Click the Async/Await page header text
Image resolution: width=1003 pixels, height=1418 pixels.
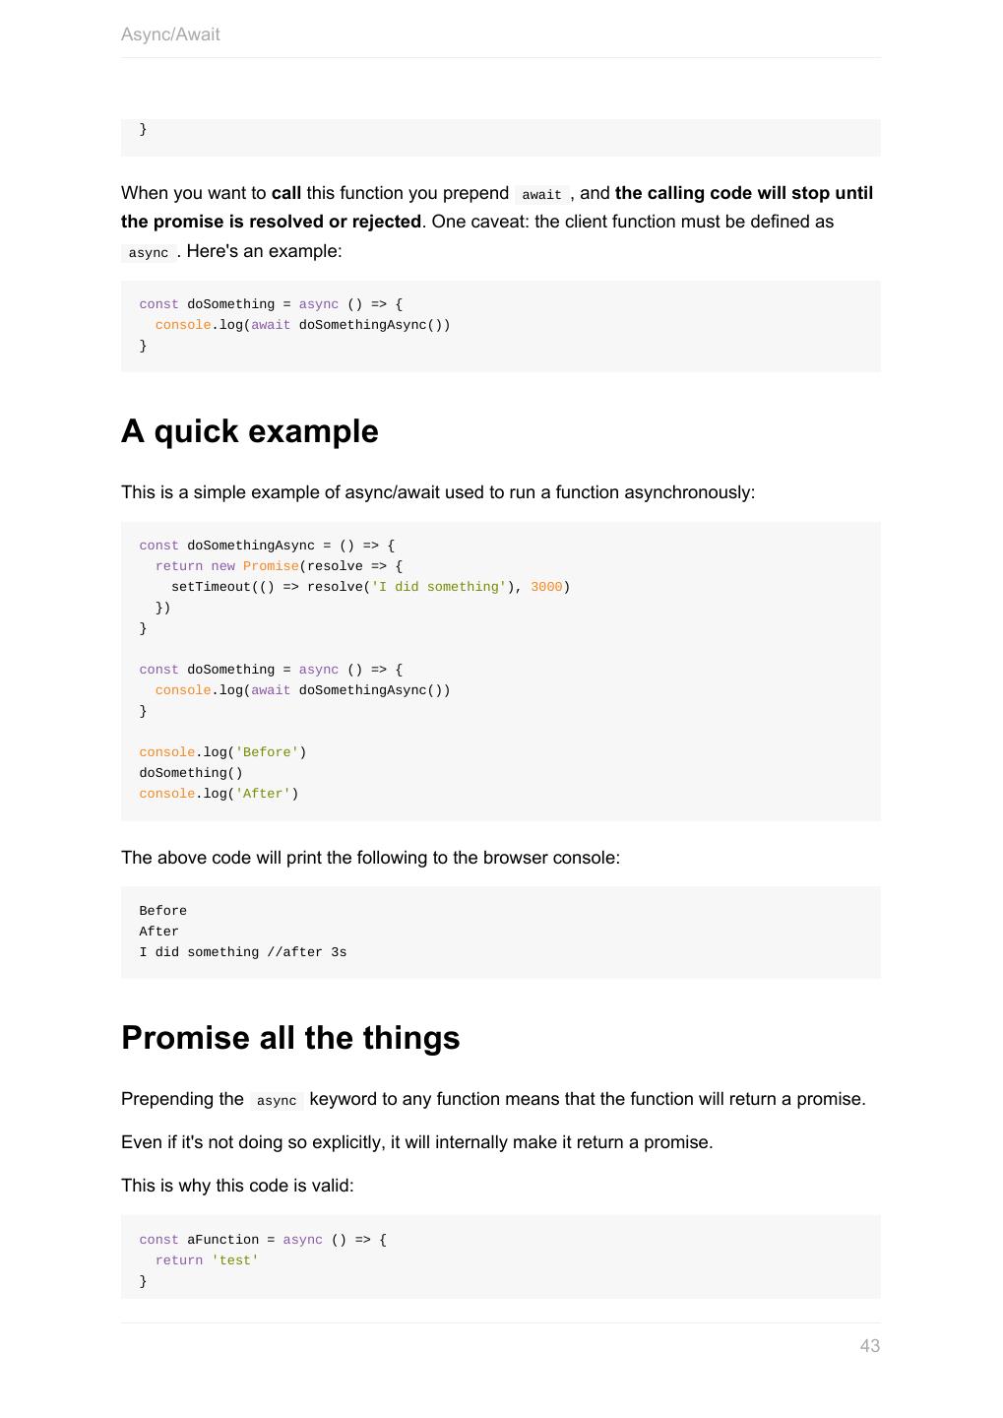pyautogui.click(x=170, y=34)
